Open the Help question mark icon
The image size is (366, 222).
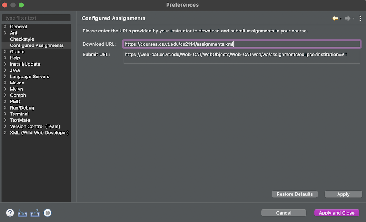[x=9, y=212]
